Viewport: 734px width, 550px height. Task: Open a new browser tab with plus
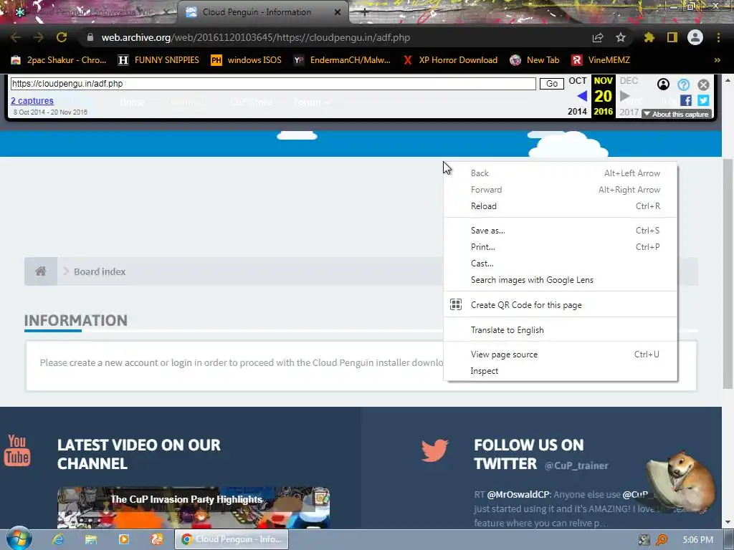pos(365,12)
